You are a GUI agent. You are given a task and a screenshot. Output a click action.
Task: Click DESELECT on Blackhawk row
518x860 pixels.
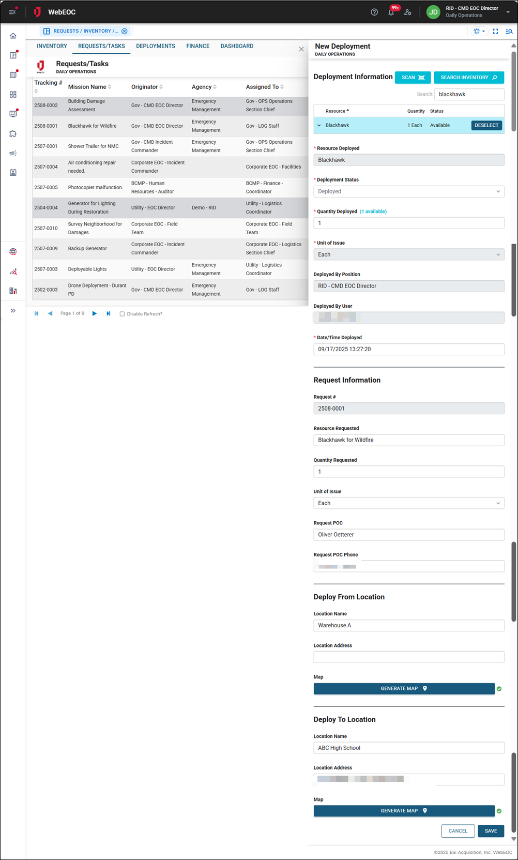[x=486, y=125]
